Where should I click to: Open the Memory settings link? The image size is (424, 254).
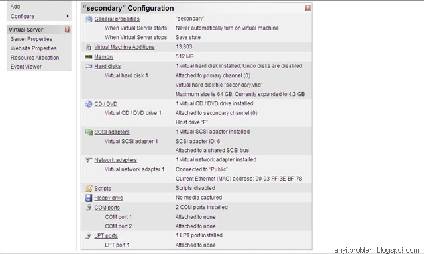(x=104, y=57)
